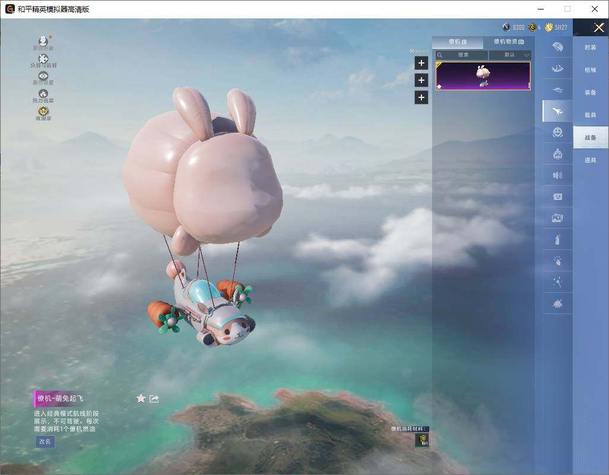Open the 载具 category tab
Viewport: 609px width, 475px height.
(591, 115)
